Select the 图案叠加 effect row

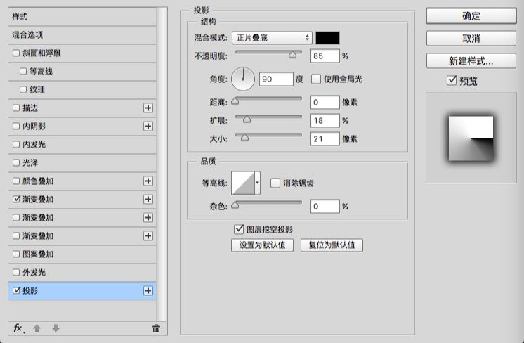tap(82, 254)
